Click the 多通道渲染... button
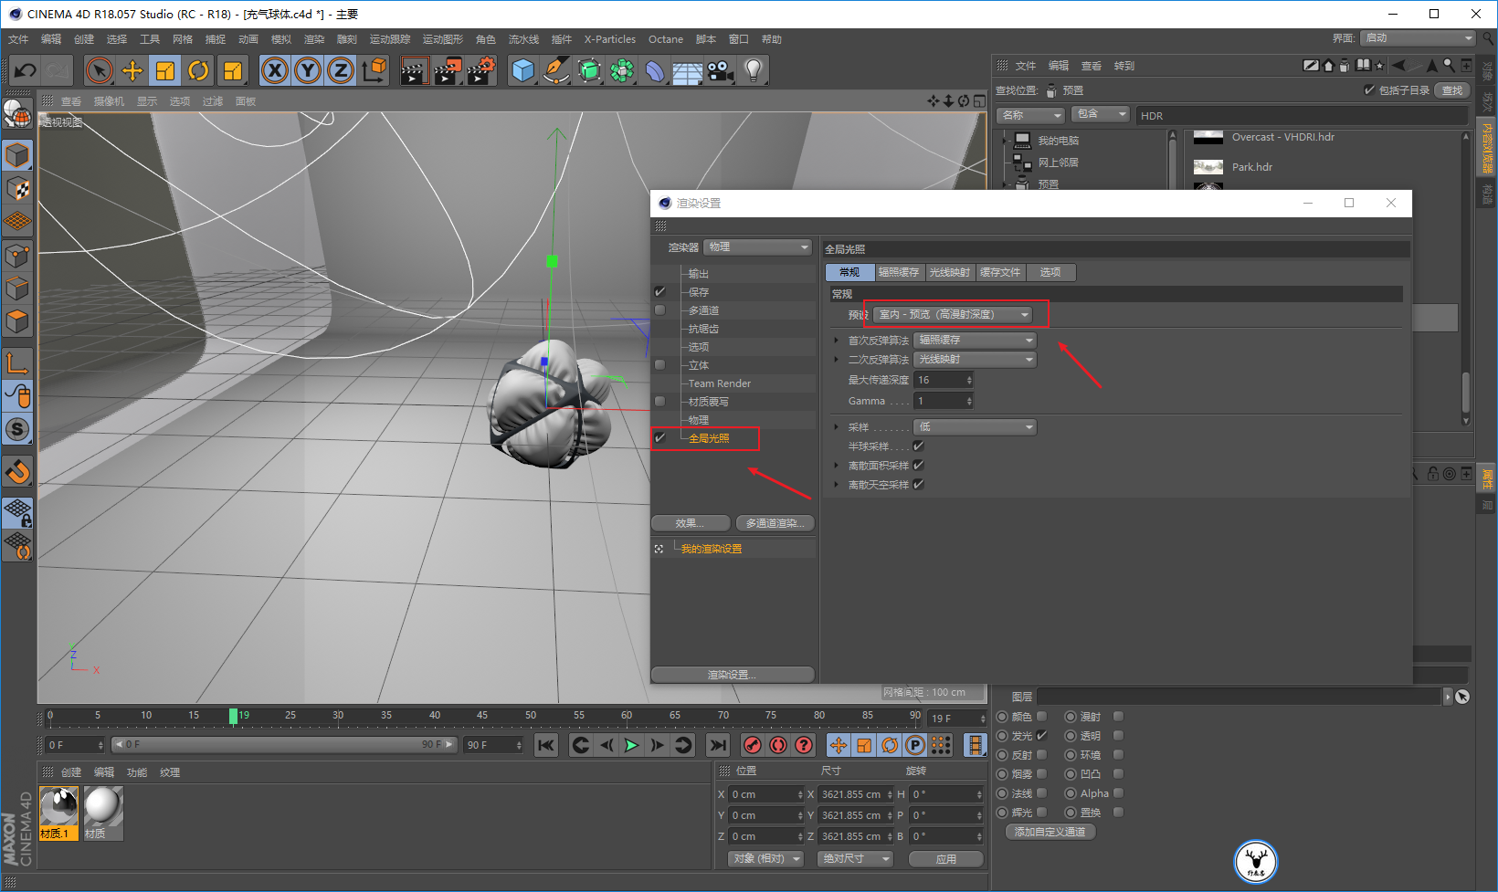 (775, 523)
